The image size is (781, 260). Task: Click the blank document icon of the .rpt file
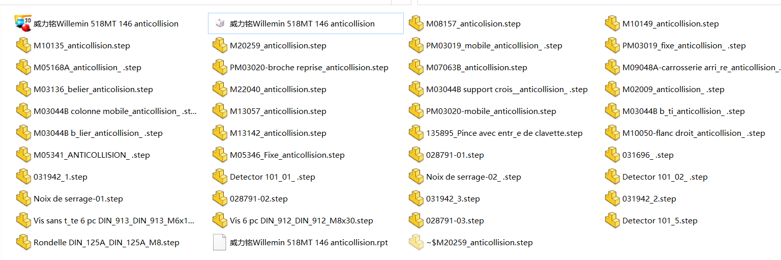coord(220,242)
